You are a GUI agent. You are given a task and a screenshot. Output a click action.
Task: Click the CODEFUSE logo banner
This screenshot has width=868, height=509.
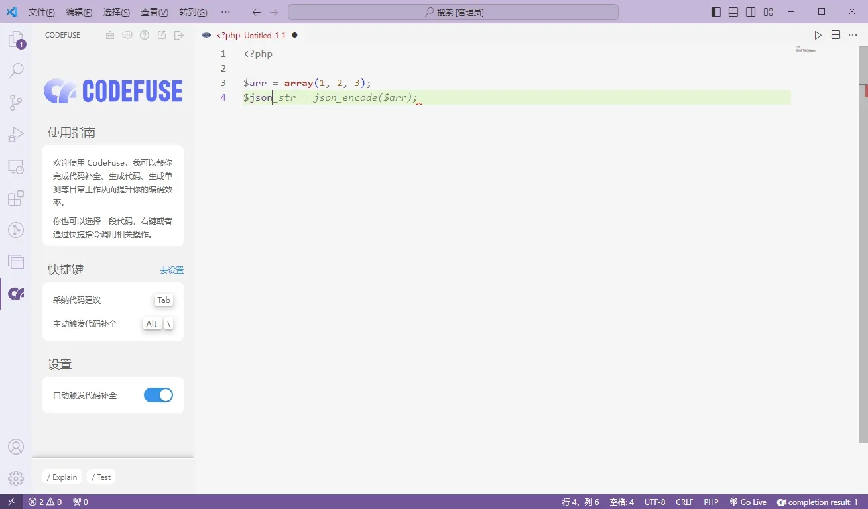coord(113,91)
